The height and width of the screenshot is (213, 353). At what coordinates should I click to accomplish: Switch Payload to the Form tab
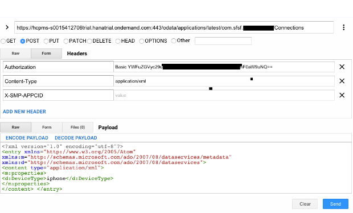coord(47,127)
